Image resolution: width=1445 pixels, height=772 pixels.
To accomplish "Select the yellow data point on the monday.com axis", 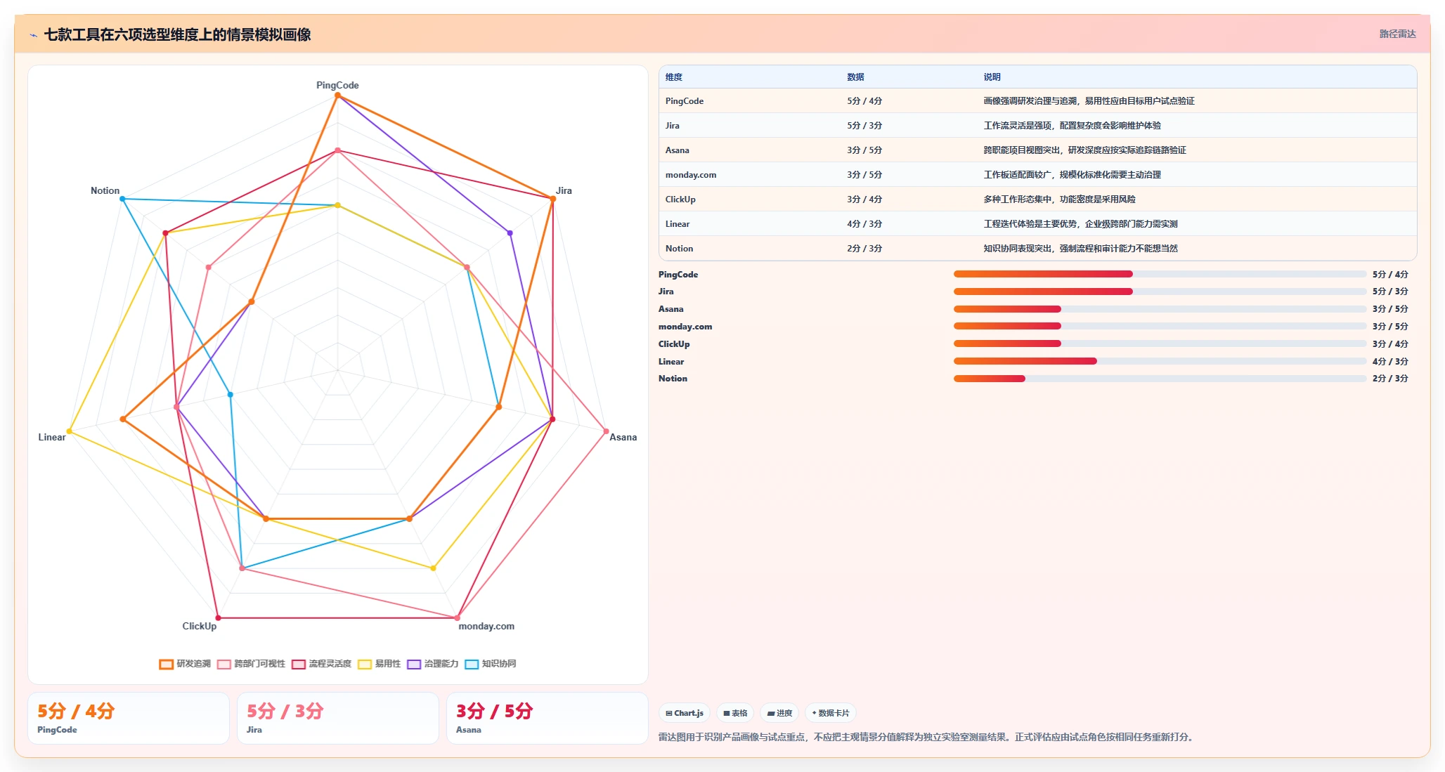I will click(434, 568).
